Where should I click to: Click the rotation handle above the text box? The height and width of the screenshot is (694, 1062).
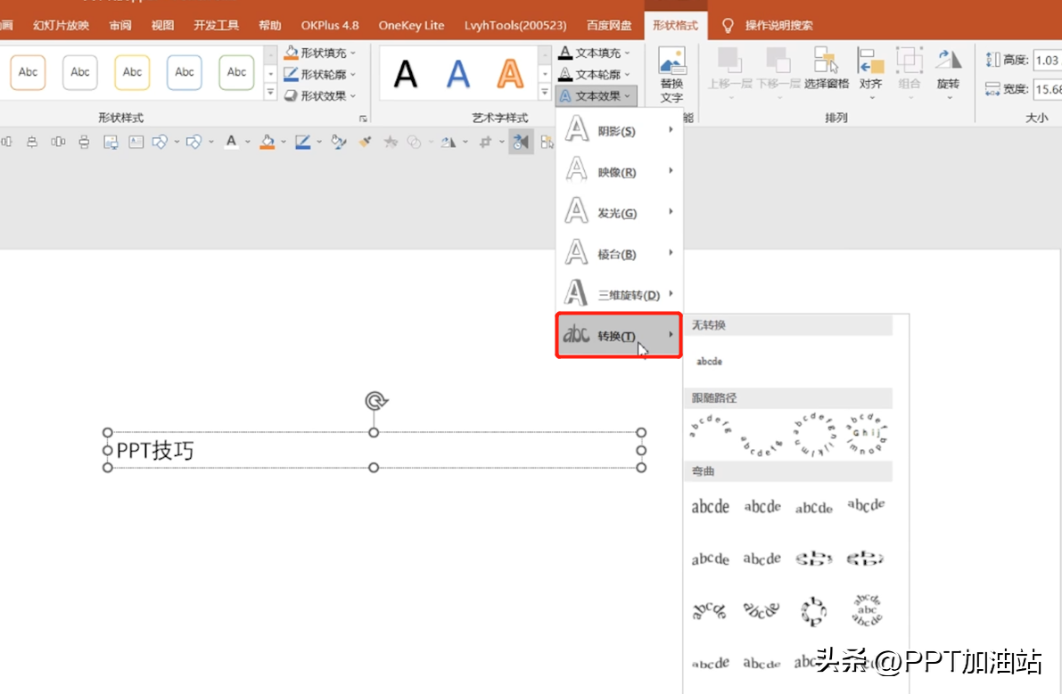click(375, 400)
